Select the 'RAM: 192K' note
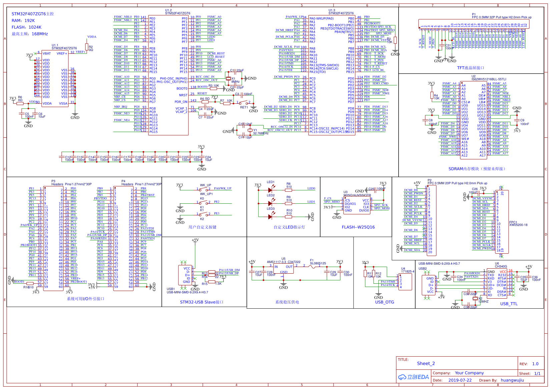The image size is (551, 390). coord(23,21)
